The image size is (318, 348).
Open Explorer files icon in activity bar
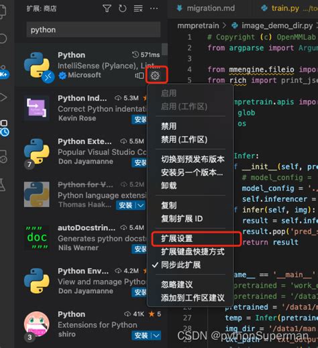click(x=3, y=11)
